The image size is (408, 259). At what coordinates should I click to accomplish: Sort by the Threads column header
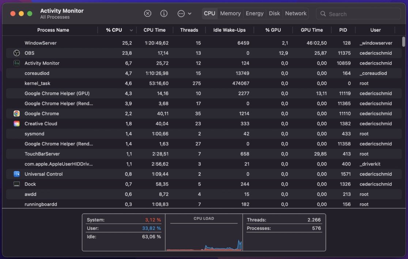click(189, 30)
